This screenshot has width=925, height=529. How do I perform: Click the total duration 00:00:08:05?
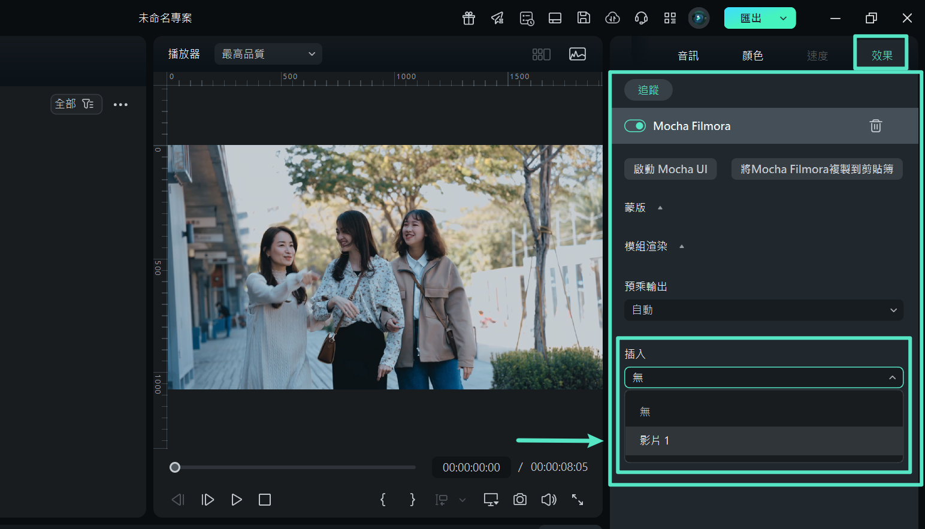tap(559, 467)
